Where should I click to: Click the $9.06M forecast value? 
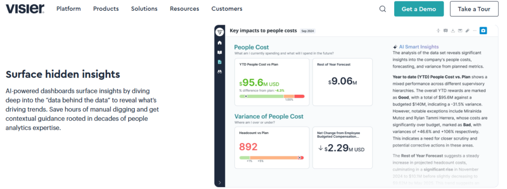point(343,81)
